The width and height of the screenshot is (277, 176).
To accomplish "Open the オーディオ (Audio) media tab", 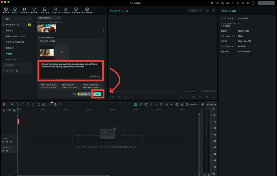I will (25, 10).
